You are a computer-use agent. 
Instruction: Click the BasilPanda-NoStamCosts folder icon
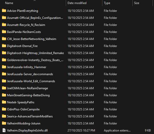coord(4,32)
